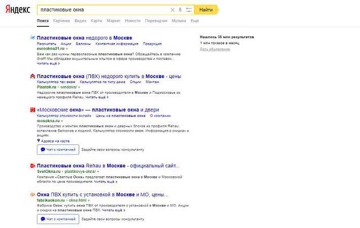This screenshot has width=360, height=228.
Task: Click the red Plastok.ru favicon
Action: click(32, 77)
